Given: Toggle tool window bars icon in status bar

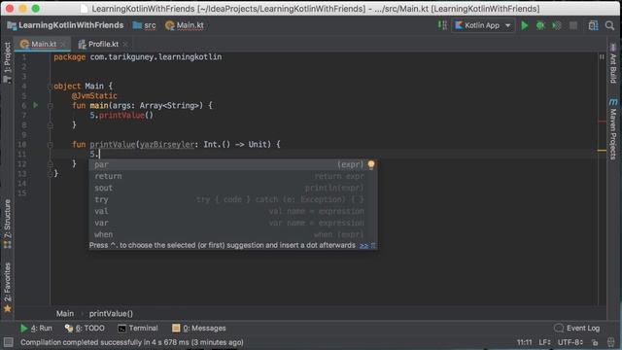Looking at the screenshot, I should coord(8,342).
